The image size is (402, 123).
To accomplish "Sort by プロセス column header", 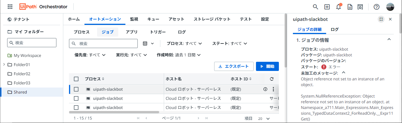I will [x=94, y=79].
